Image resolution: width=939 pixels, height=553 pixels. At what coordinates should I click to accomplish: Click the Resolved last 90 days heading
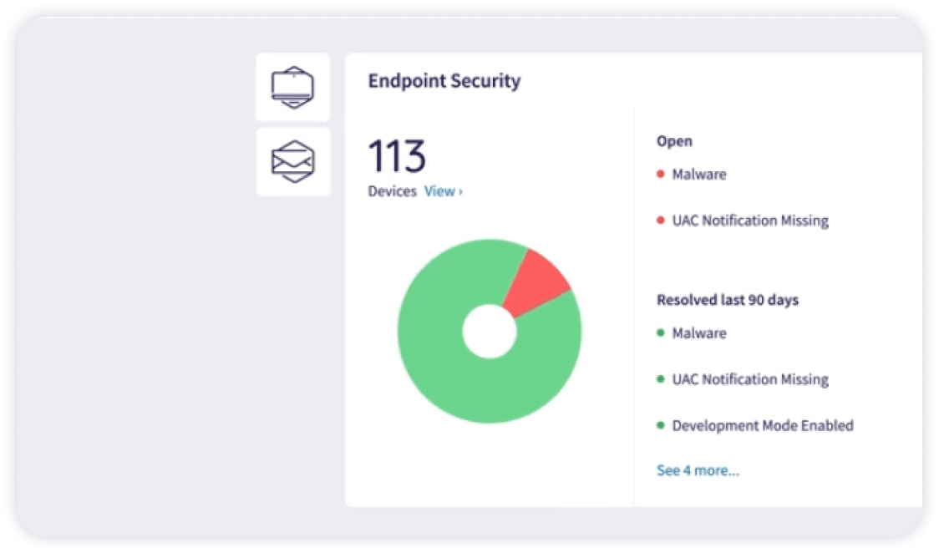click(x=727, y=300)
